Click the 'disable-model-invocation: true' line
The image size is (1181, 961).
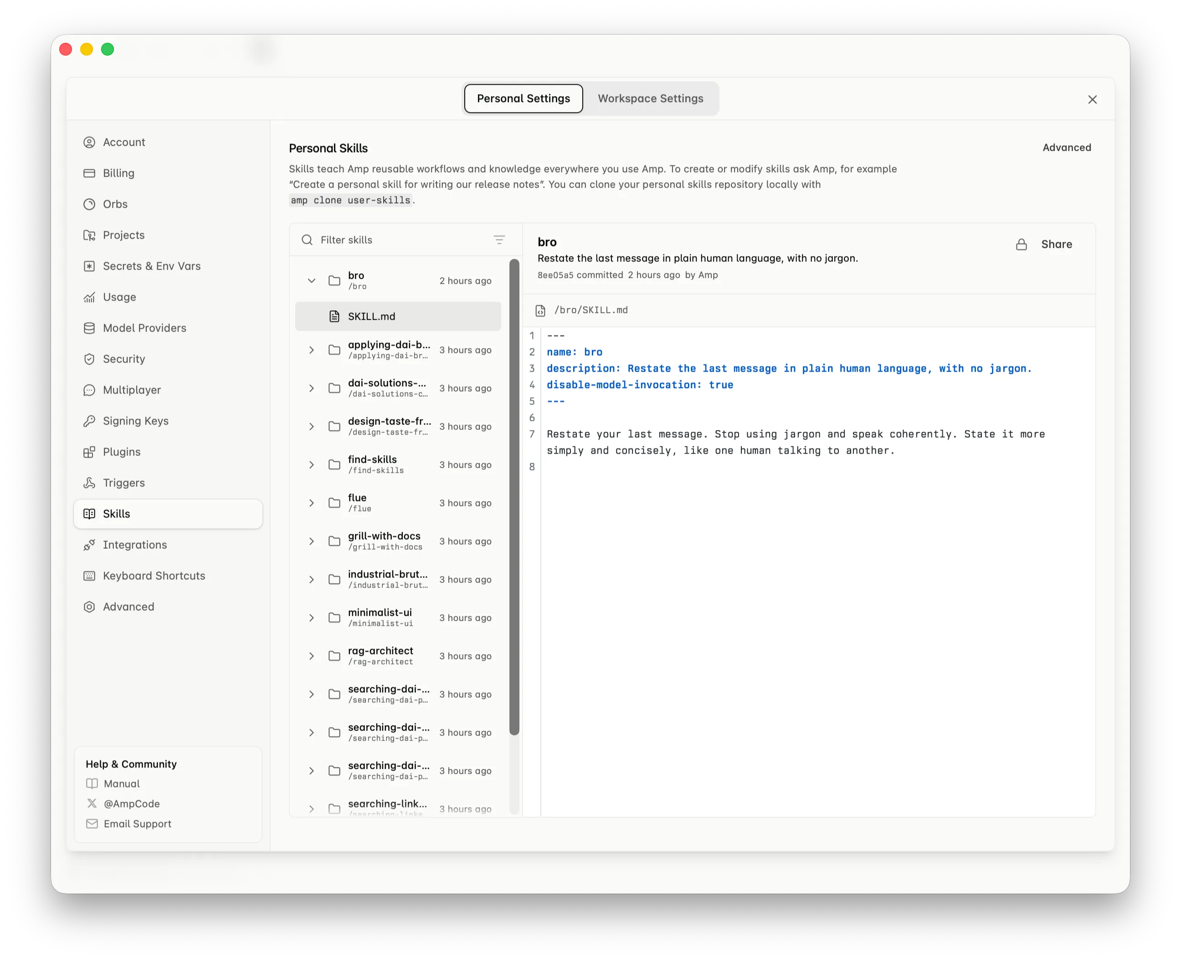640,385
